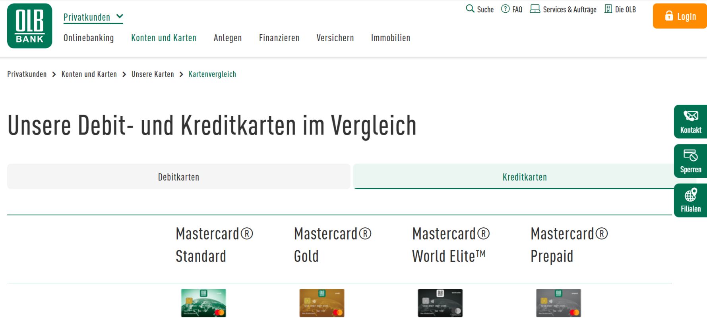Go to Privatkunden breadcrumb
Image resolution: width=707 pixels, height=319 pixels.
point(27,74)
